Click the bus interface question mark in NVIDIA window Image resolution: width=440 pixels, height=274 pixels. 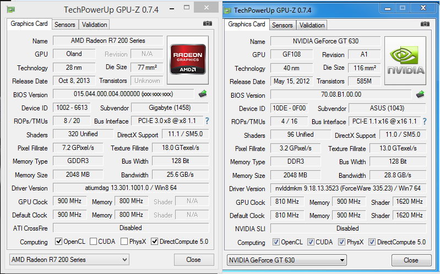[x=425, y=121]
